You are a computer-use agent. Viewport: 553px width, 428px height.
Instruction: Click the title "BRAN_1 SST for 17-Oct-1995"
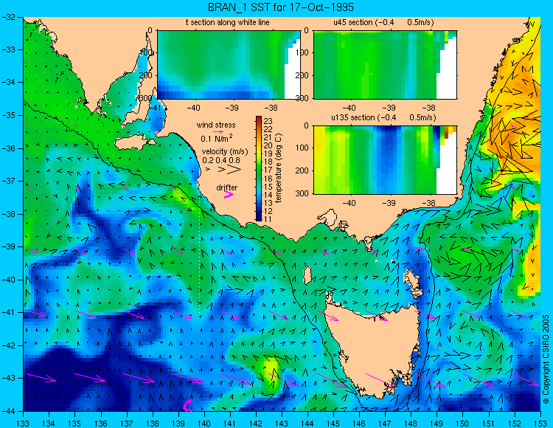281,7
